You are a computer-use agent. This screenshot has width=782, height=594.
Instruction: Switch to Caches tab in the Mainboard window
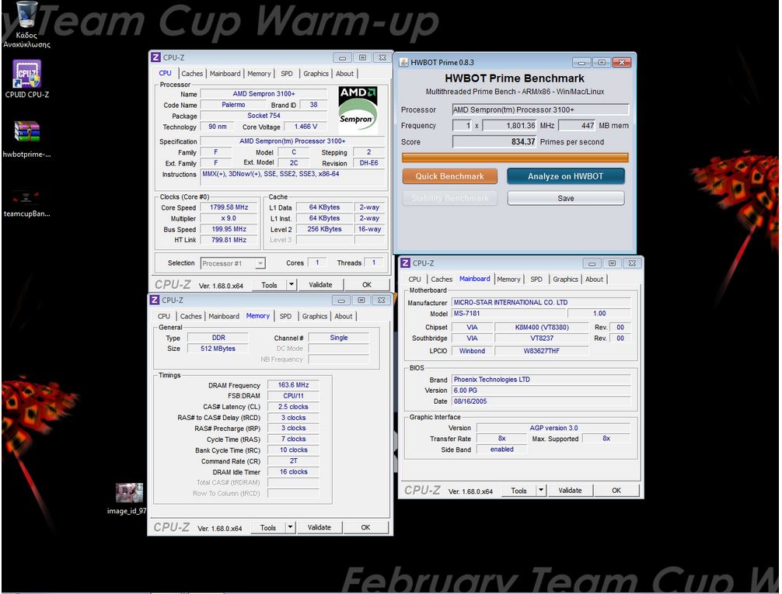coord(442,279)
